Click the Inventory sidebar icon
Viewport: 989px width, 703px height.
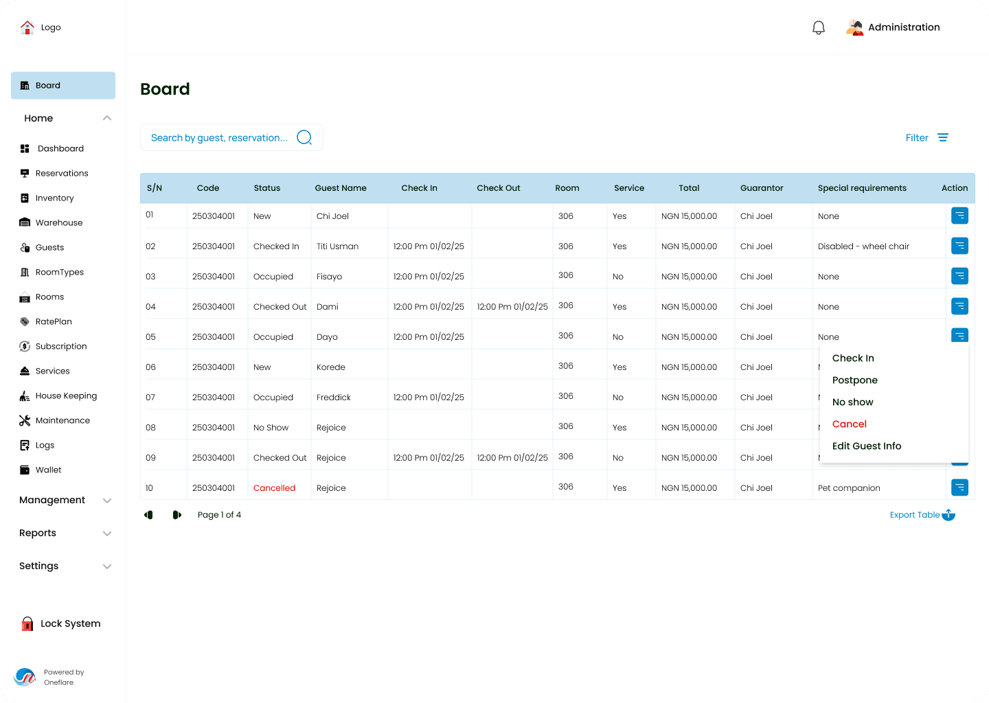(25, 198)
